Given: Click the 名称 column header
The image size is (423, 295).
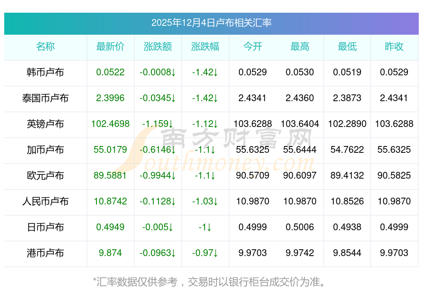Looking at the screenshot, I should pyautogui.click(x=45, y=47).
